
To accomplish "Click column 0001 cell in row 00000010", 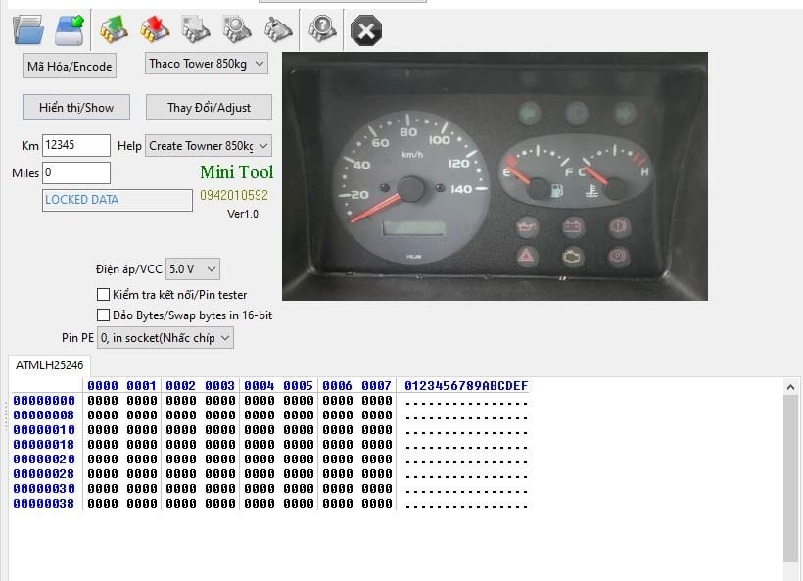I will click(x=142, y=430).
